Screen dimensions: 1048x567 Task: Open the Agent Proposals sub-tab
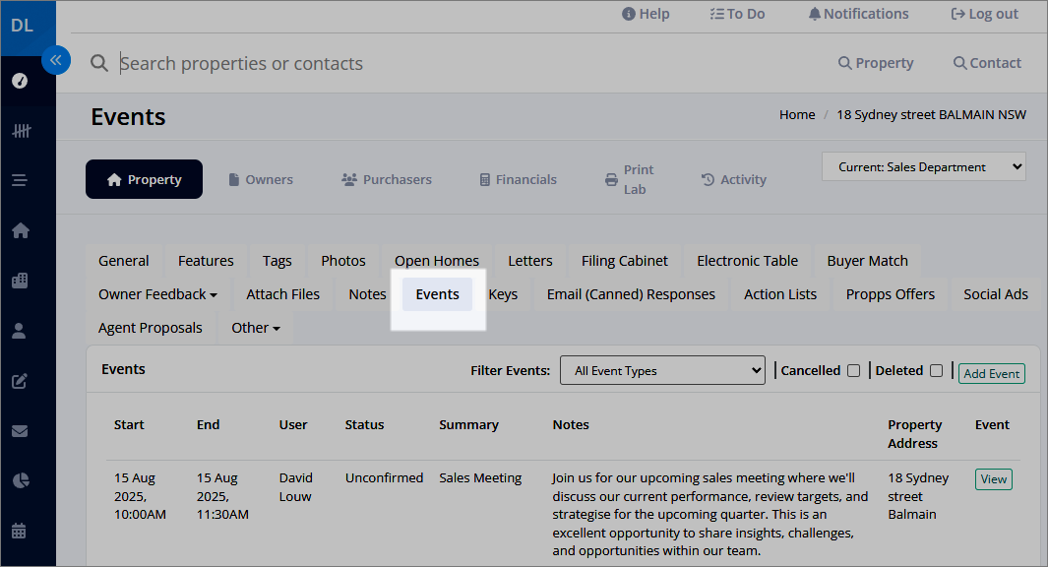pos(151,328)
